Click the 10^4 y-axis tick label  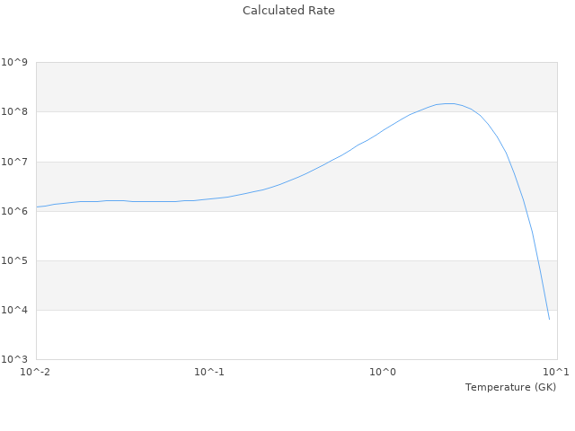14,310
